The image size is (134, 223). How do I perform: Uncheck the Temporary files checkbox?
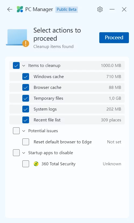26,98
